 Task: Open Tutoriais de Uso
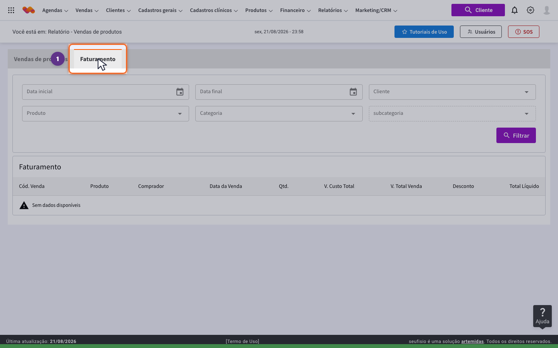tap(424, 32)
